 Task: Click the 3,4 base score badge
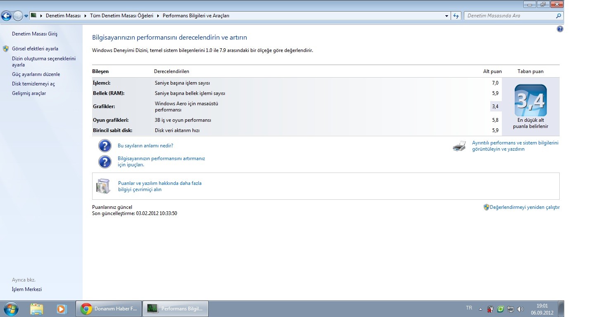531,100
